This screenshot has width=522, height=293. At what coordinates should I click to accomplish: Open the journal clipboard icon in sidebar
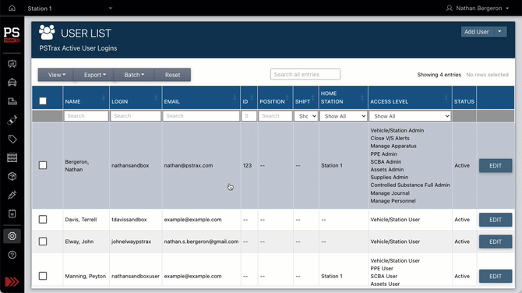coord(12,214)
